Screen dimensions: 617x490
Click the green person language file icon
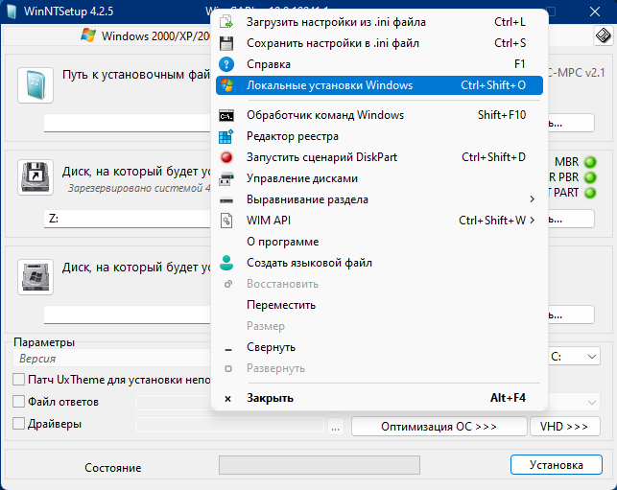point(226,263)
